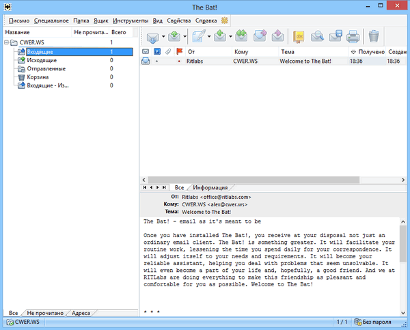
Task: Click the flag column header icon
Action: click(x=180, y=51)
